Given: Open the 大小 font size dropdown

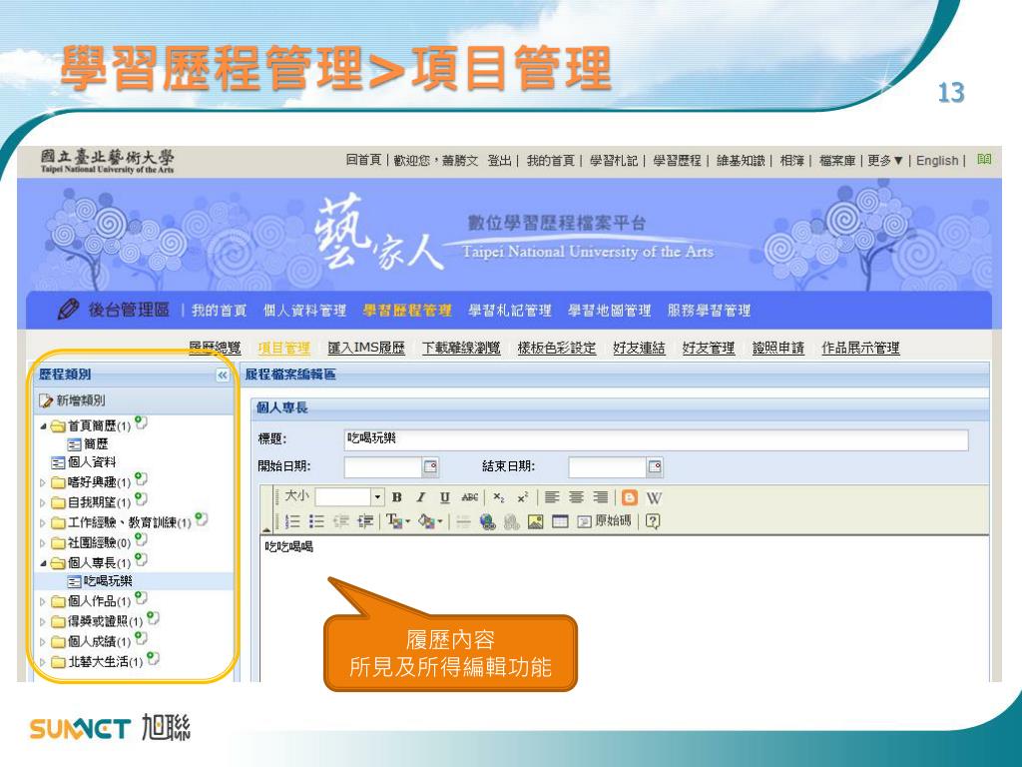Looking at the screenshot, I should [x=376, y=497].
